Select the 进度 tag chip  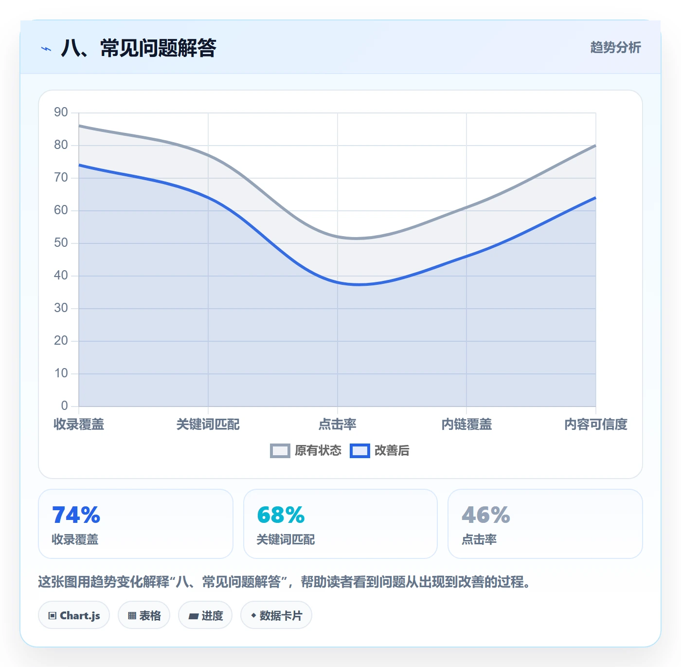click(205, 615)
